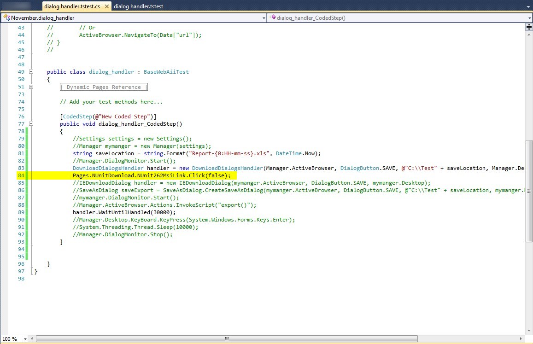
Task: Click DateTime in line 81
Action: [x=288, y=153]
